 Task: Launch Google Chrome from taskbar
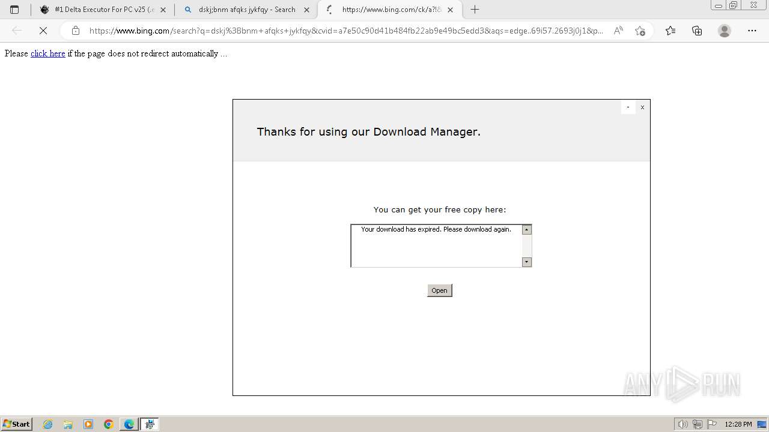[x=109, y=424]
